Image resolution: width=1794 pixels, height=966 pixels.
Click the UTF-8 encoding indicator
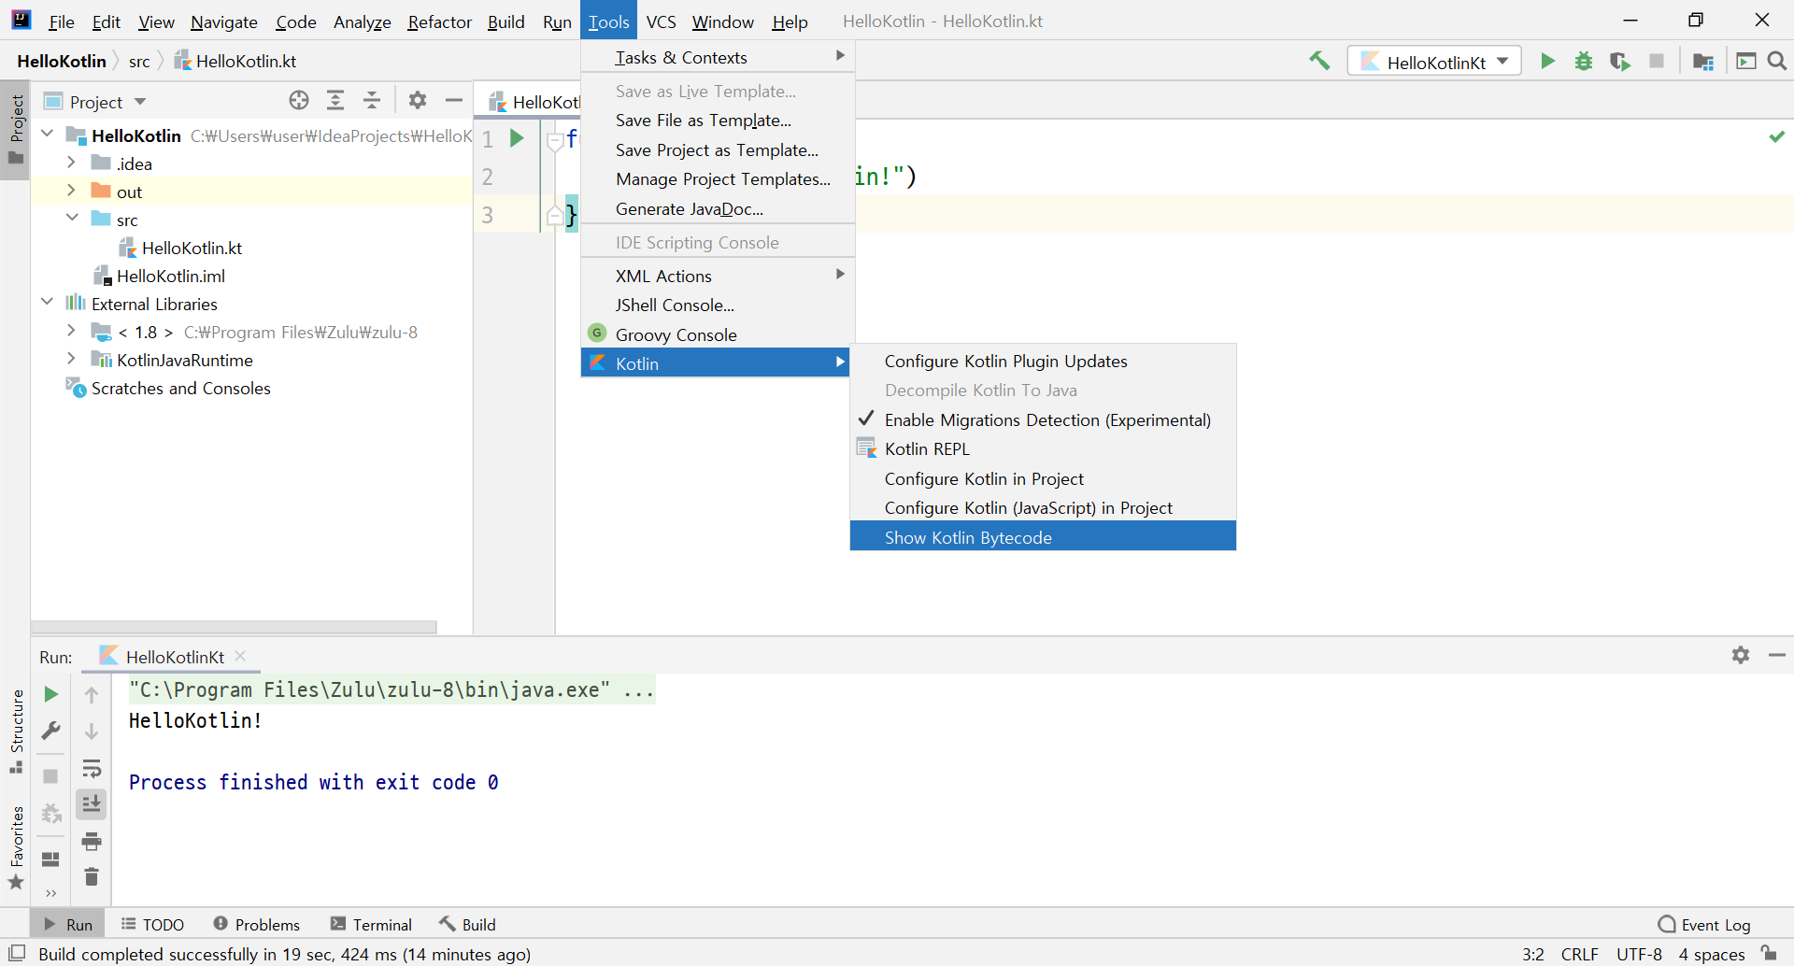[1639, 954]
